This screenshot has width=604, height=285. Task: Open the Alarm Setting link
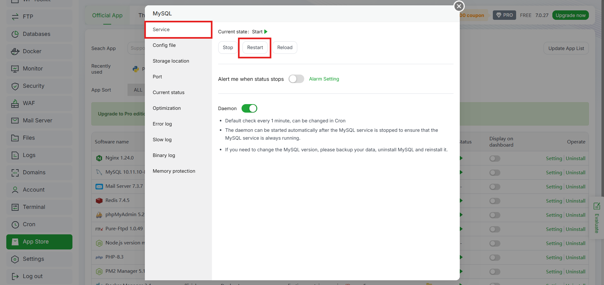[x=324, y=79]
